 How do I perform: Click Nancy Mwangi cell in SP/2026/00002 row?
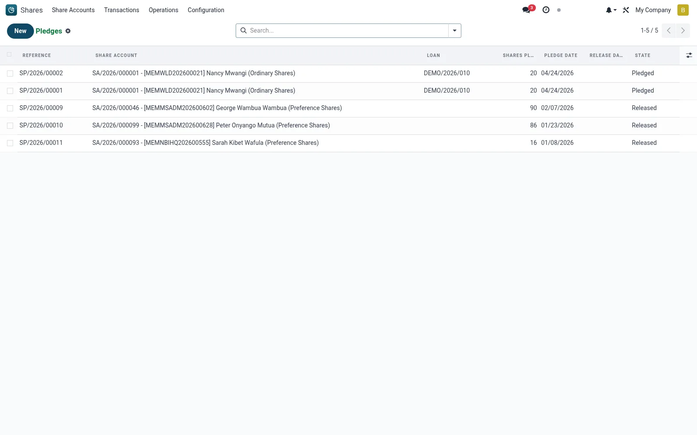click(x=193, y=73)
